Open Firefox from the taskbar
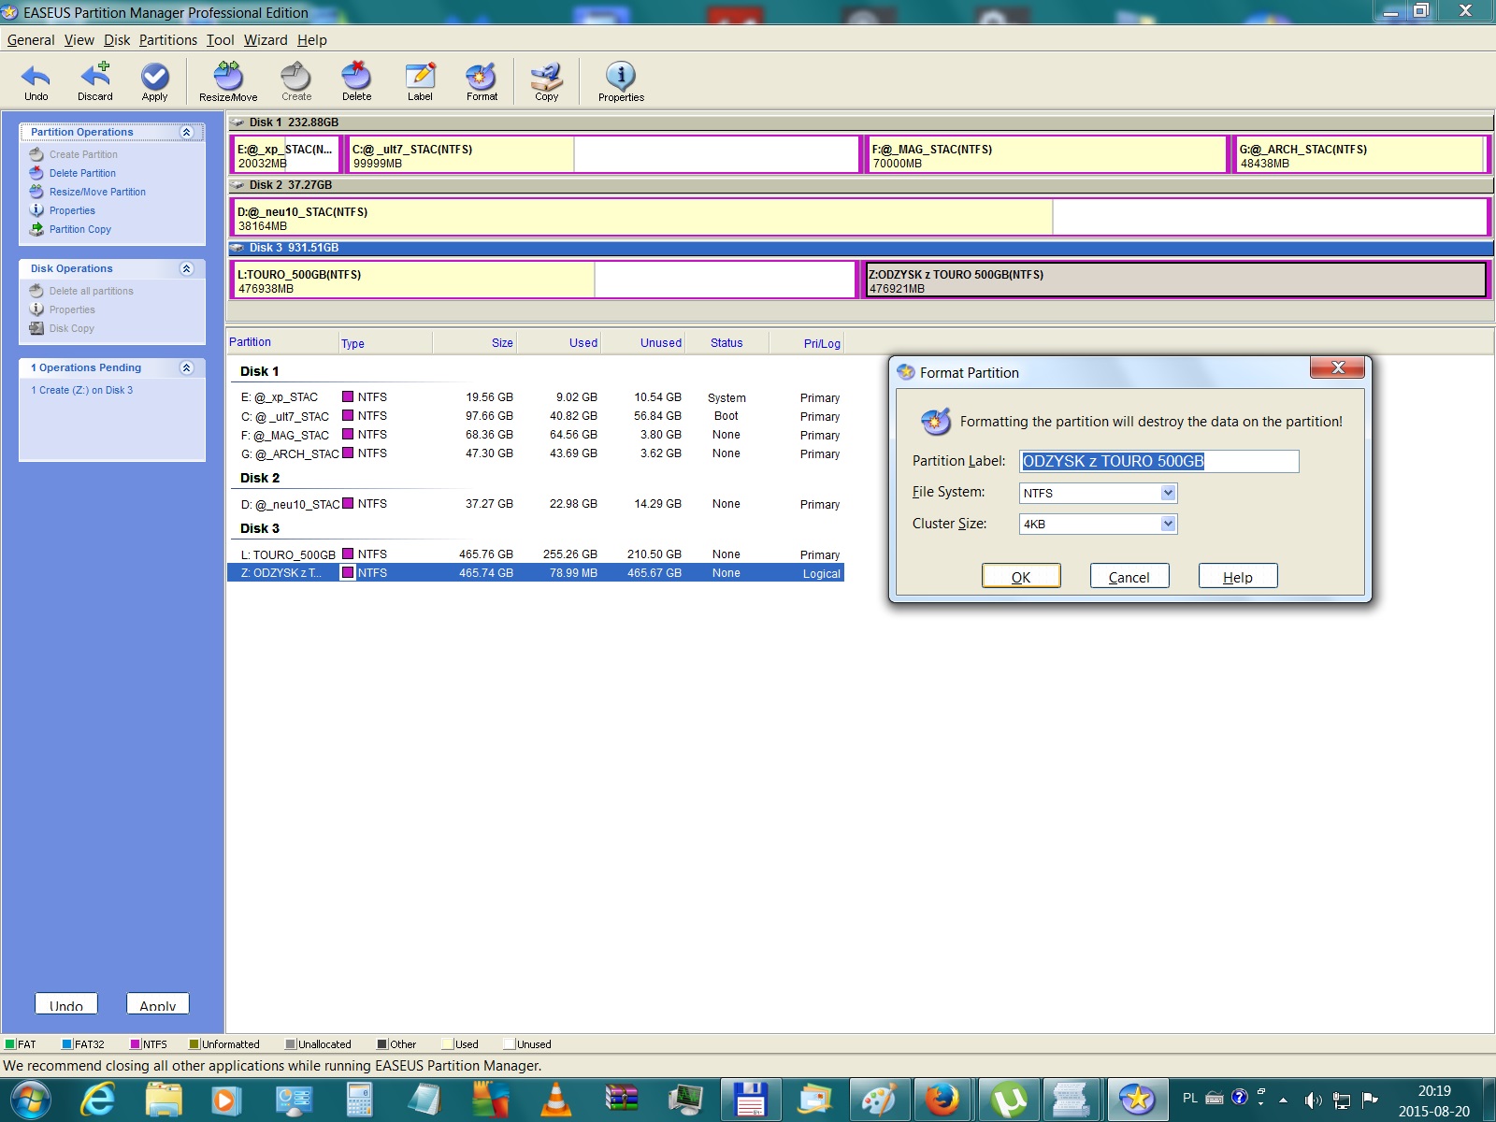 pos(942,1100)
